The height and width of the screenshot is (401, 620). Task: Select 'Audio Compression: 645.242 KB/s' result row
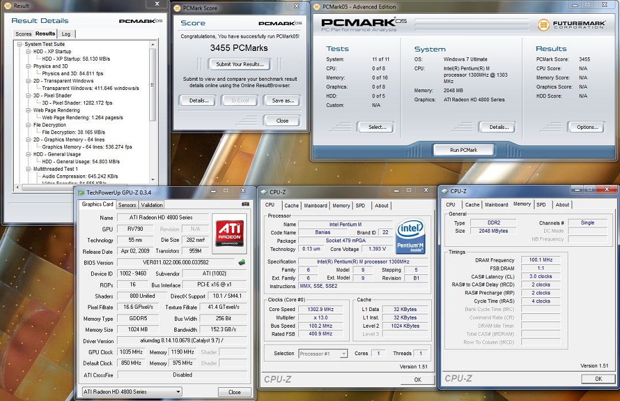(x=80, y=176)
